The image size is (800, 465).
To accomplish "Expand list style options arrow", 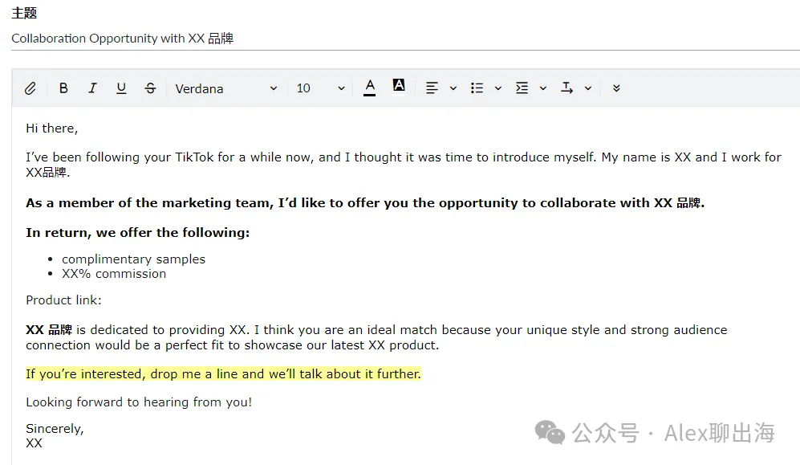I will click(498, 88).
